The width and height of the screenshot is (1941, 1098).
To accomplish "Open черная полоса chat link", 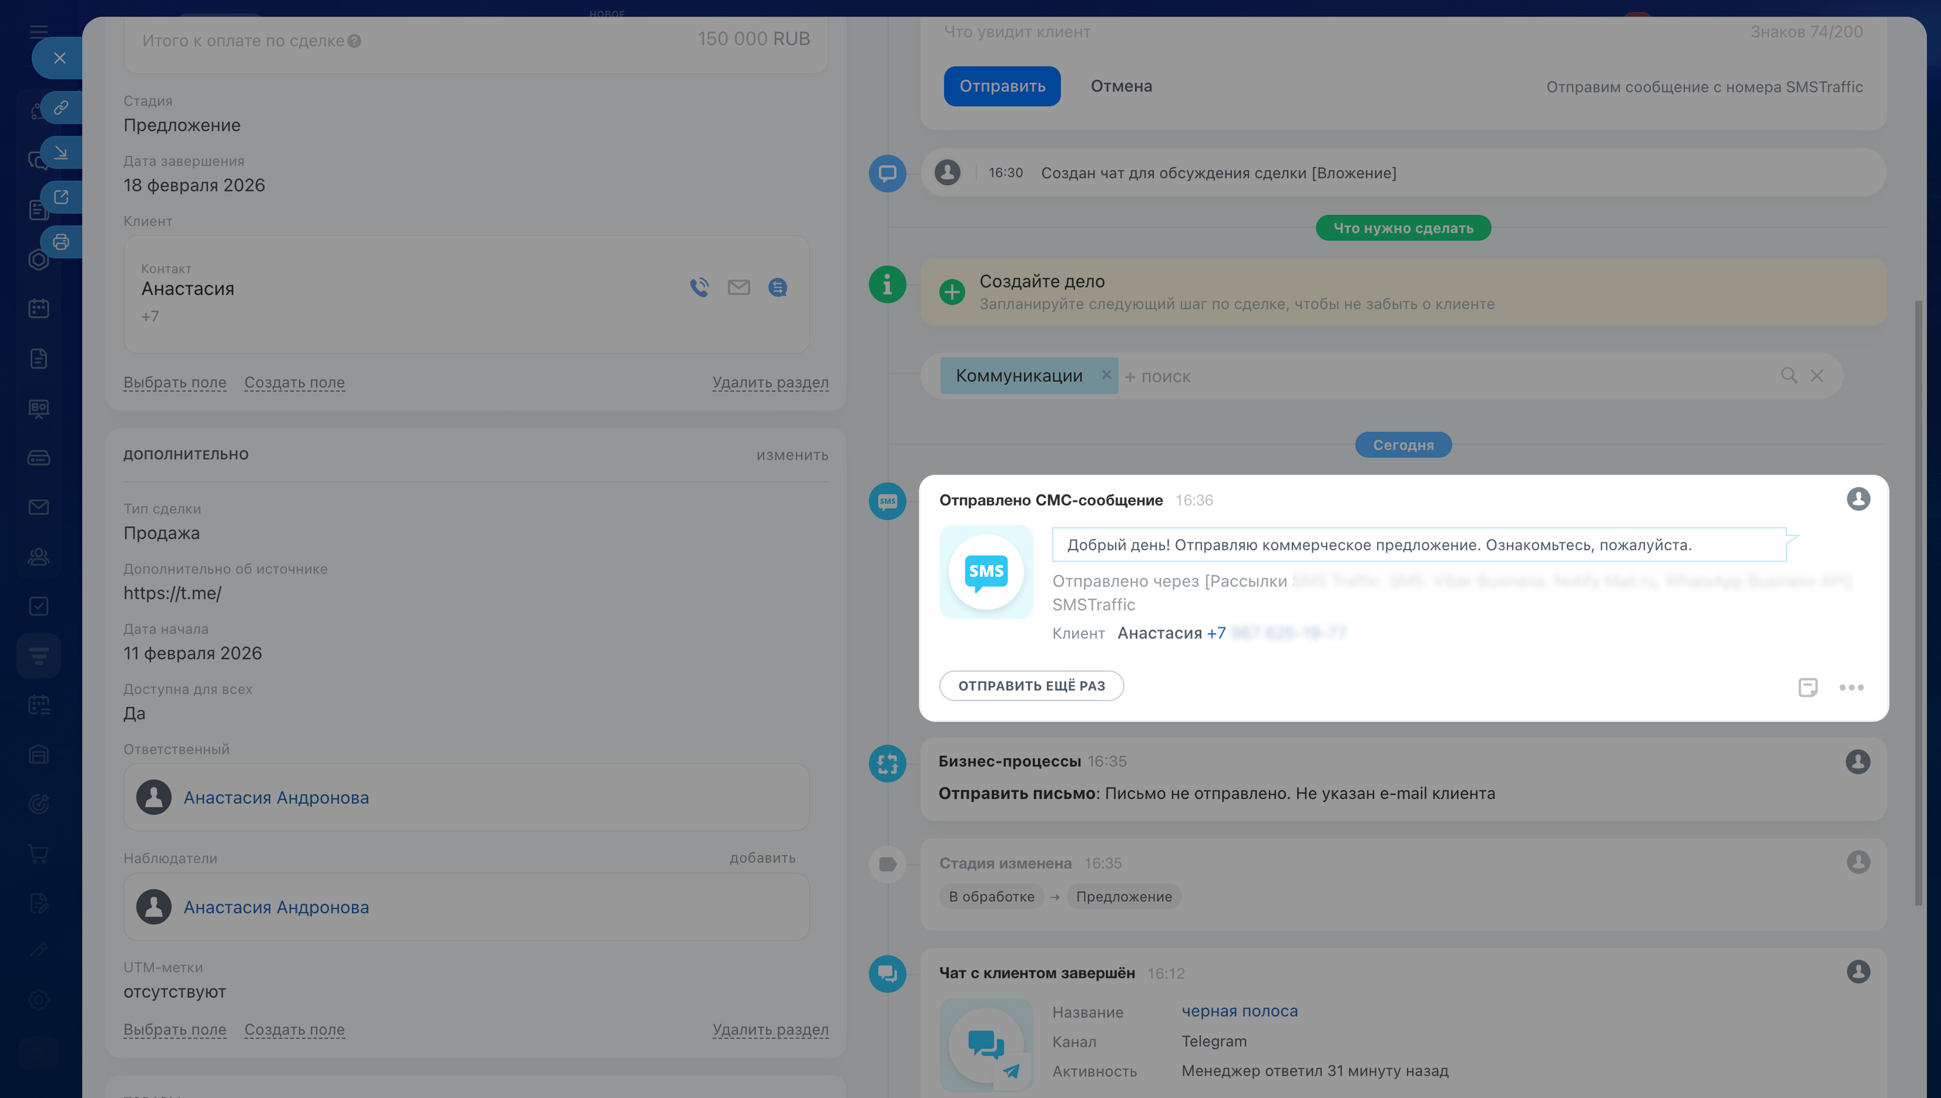I will [x=1238, y=1011].
